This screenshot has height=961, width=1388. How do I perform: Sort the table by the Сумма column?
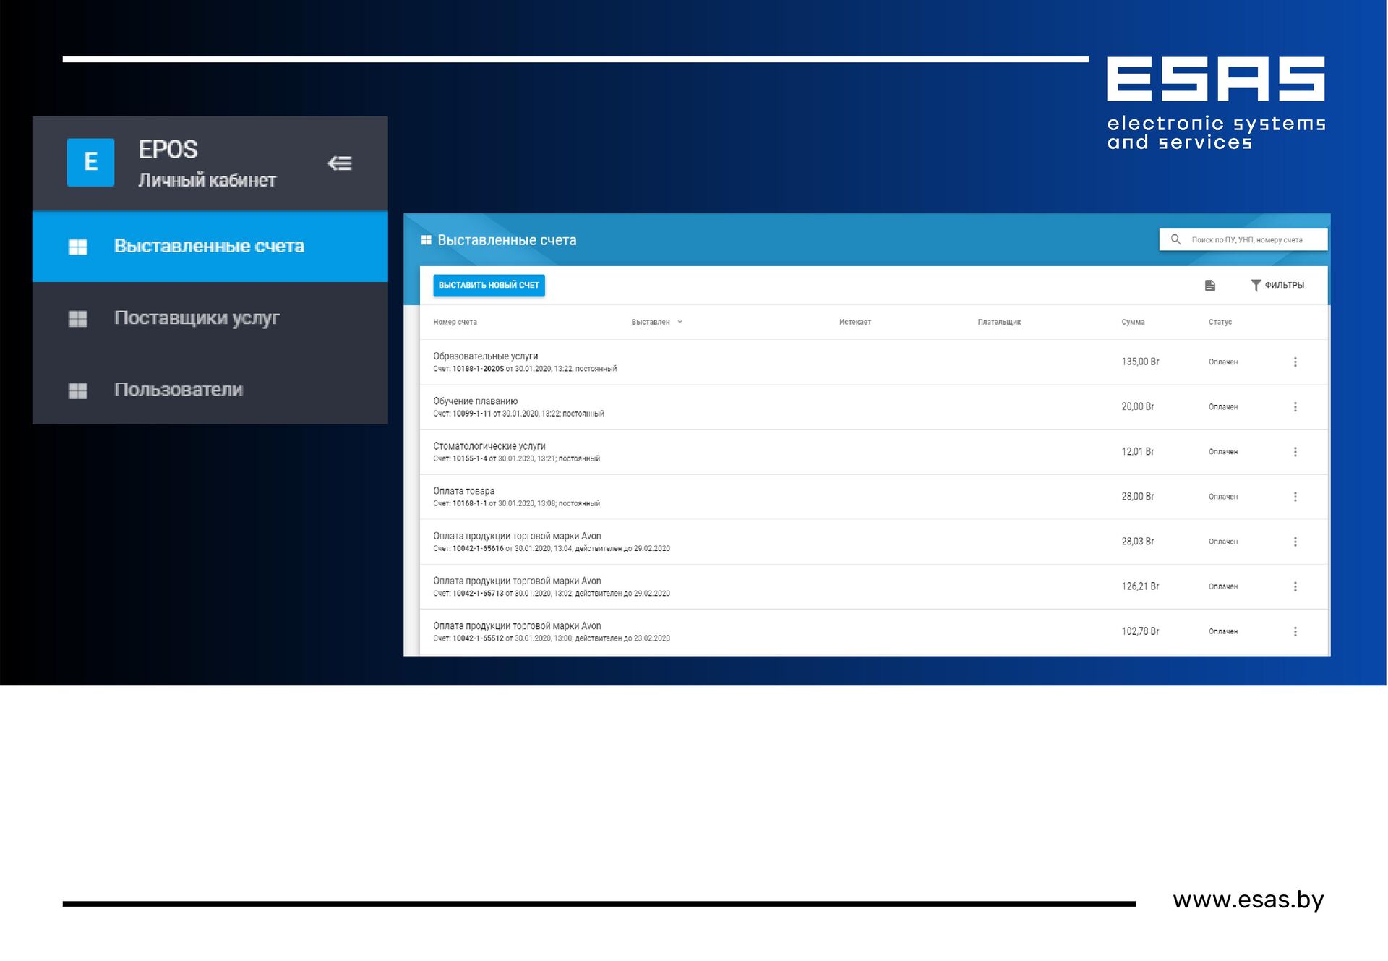pos(1133,322)
